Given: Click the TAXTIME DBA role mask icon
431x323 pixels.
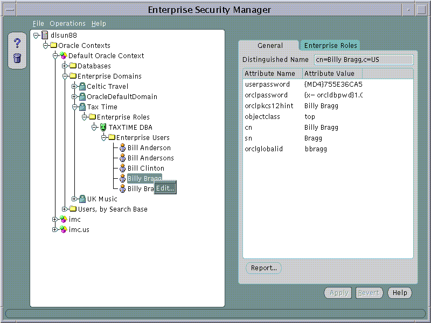Looking at the screenshot, I should coord(103,127).
